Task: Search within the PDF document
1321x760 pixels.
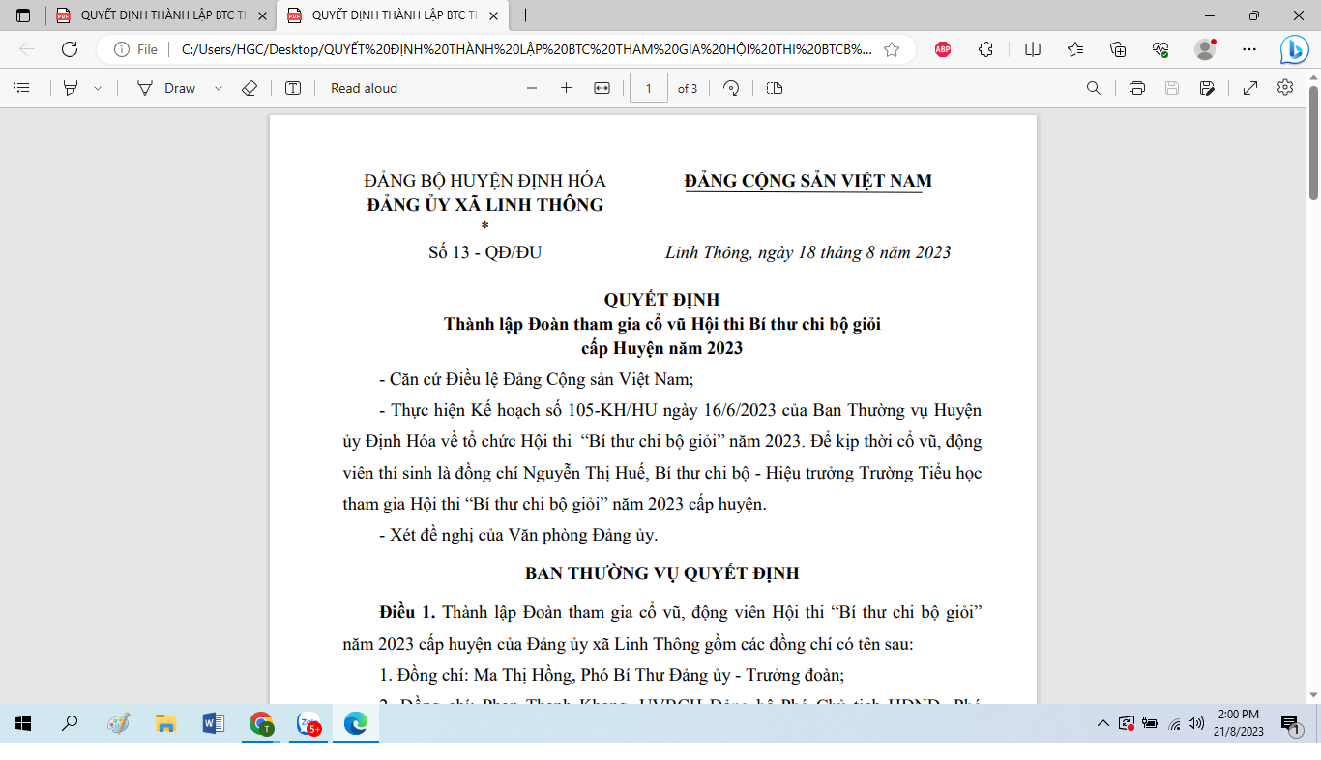Action: click(1094, 88)
